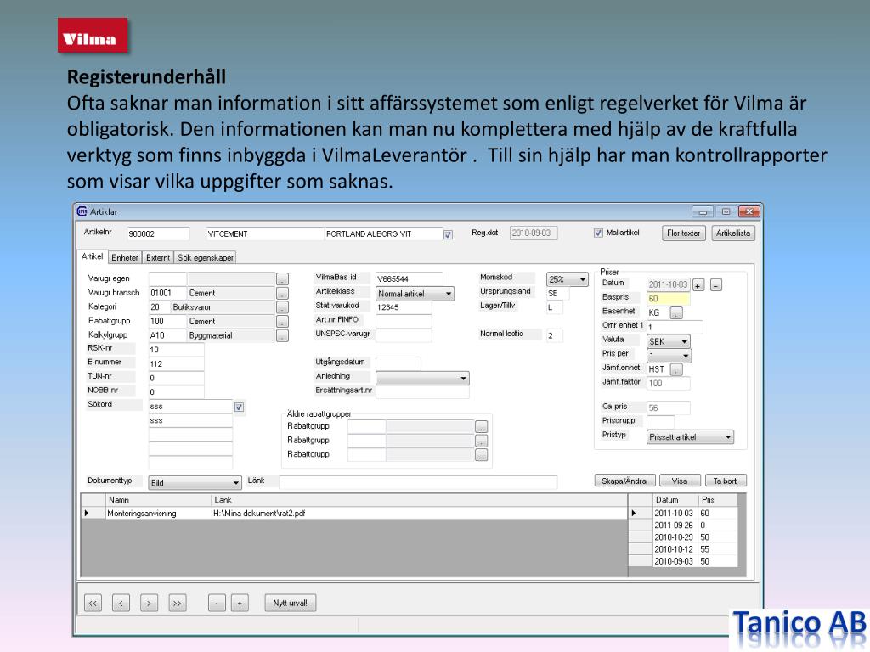Image resolution: width=870 pixels, height=652 pixels.
Task: Click the bottom minus record button
Action: 217,604
